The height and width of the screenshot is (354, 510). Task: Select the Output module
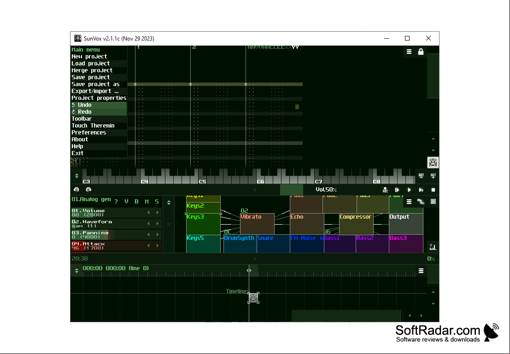click(x=406, y=224)
